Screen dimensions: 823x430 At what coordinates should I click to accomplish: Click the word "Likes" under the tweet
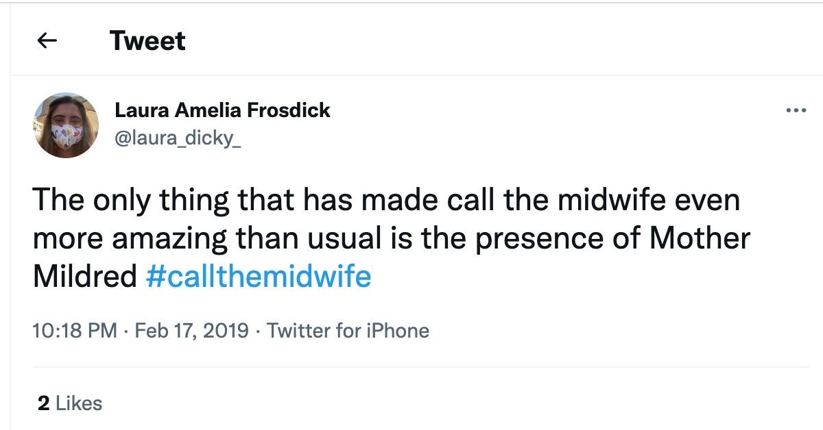79,403
